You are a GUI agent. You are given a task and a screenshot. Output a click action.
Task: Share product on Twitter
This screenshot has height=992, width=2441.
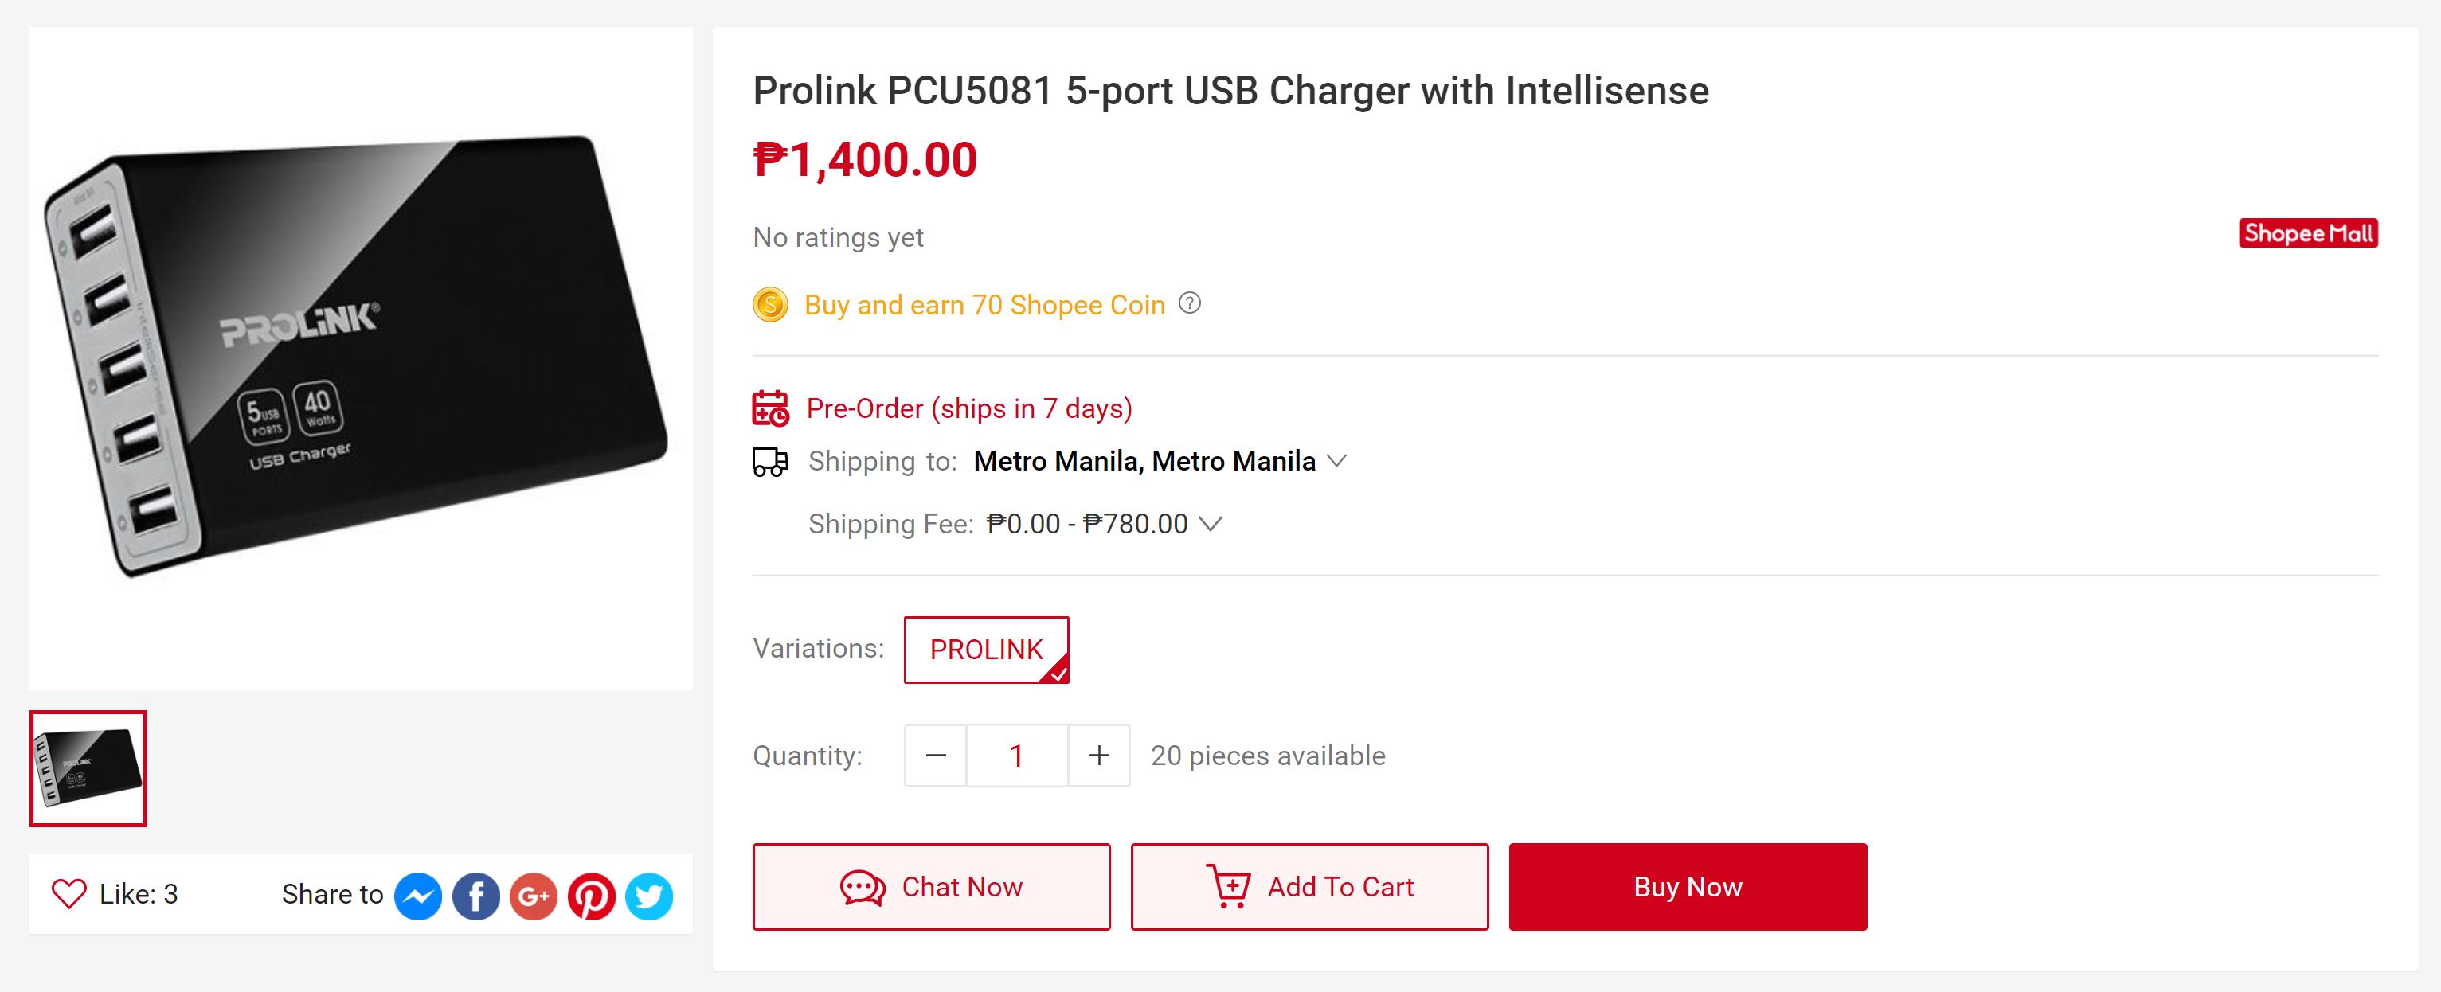649,896
